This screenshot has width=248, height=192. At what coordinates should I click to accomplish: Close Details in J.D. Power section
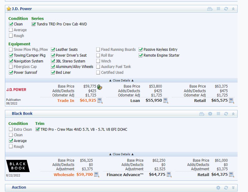click(121, 81)
